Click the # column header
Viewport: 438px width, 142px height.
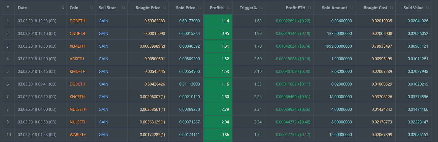(8, 8)
